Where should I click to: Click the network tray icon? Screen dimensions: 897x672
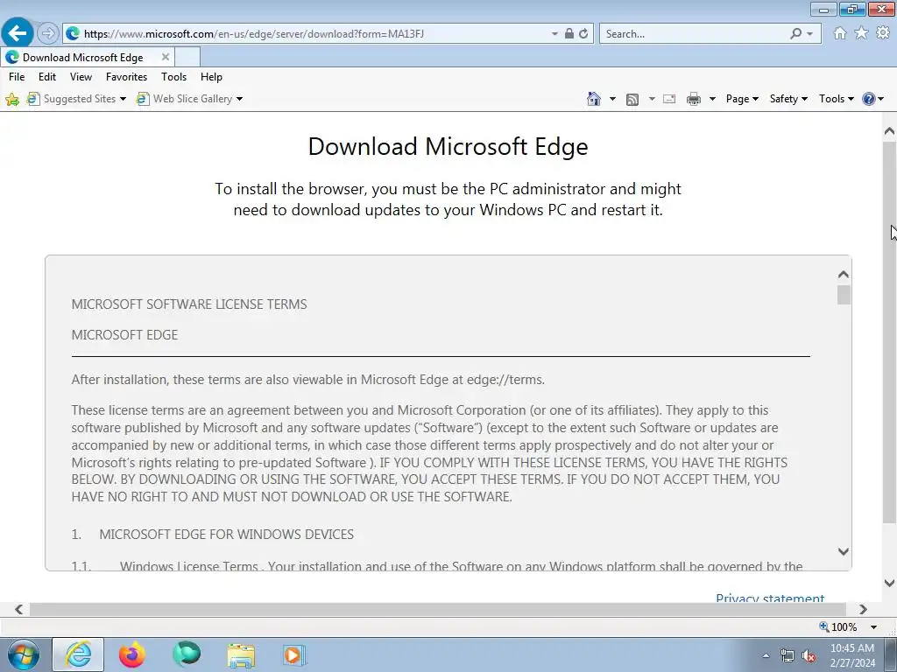click(788, 656)
